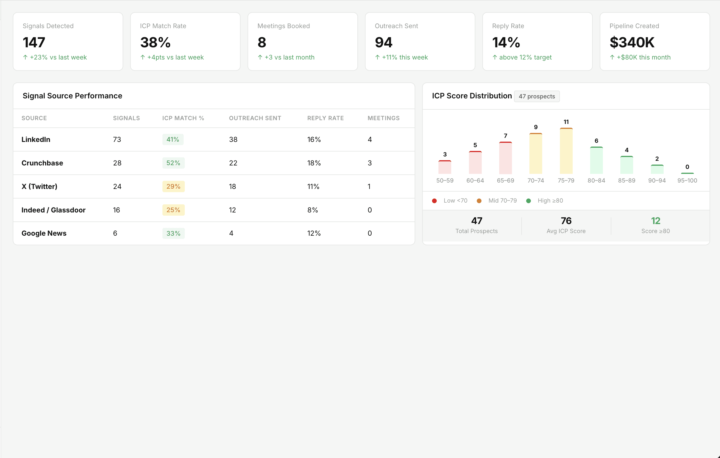Sort by the SIGNALS column header

click(126, 118)
